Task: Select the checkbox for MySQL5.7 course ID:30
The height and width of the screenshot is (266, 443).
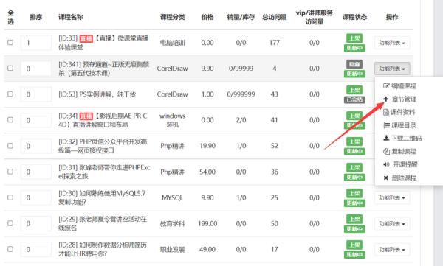Action: pyautogui.click(x=10, y=197)
